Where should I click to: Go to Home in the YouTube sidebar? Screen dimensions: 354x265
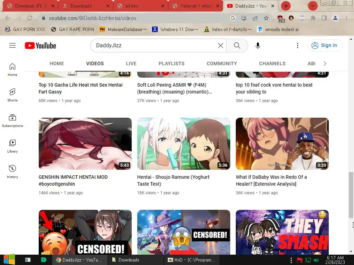point(12,70)
